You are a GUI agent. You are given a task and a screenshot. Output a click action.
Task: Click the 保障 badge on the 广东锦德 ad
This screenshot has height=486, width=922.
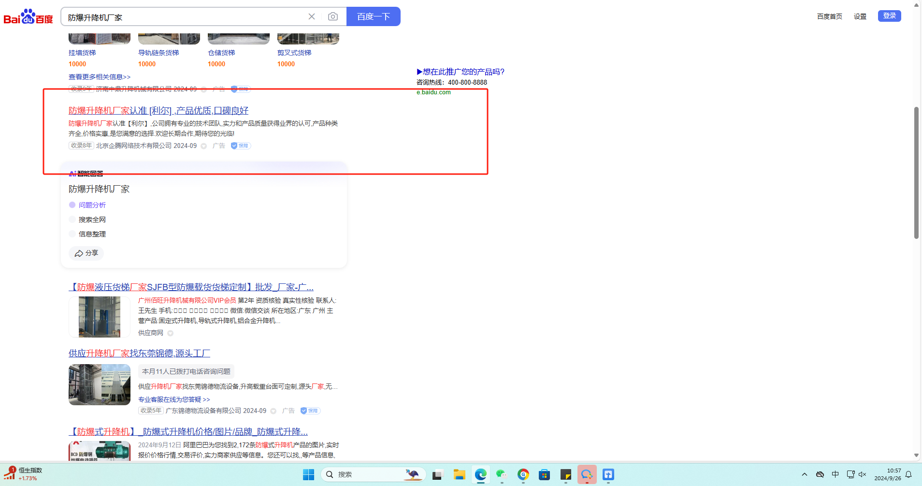point(310,411)
